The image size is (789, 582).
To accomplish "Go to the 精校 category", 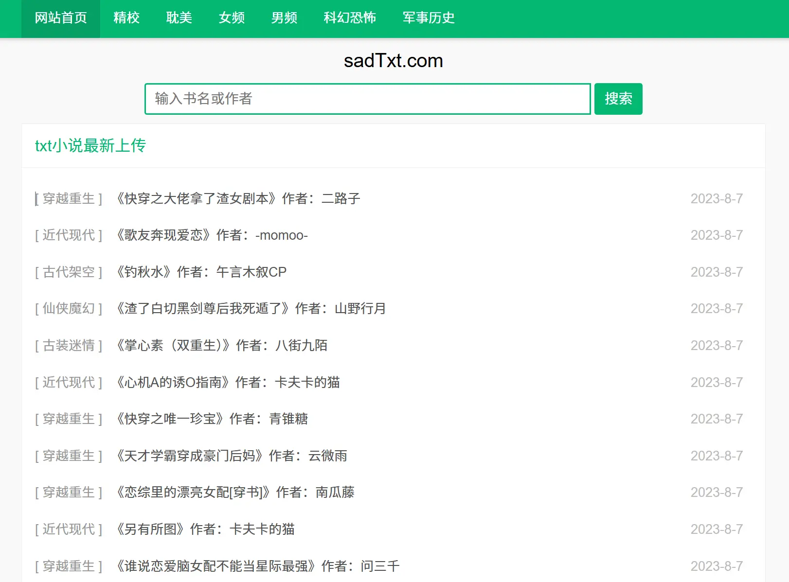I will coord(126,18).
